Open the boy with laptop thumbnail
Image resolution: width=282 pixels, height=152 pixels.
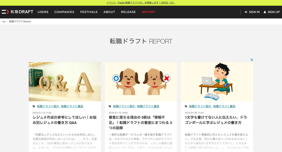coord(217,81)
